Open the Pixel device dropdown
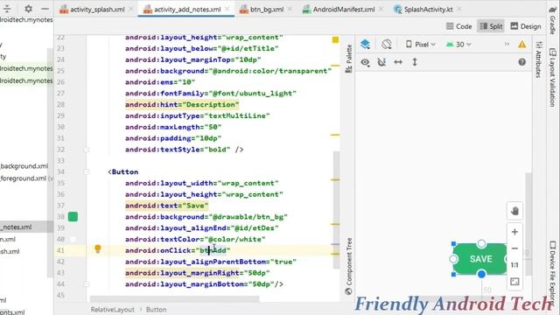The image size is (560, 315). click(x=421, y=45)
